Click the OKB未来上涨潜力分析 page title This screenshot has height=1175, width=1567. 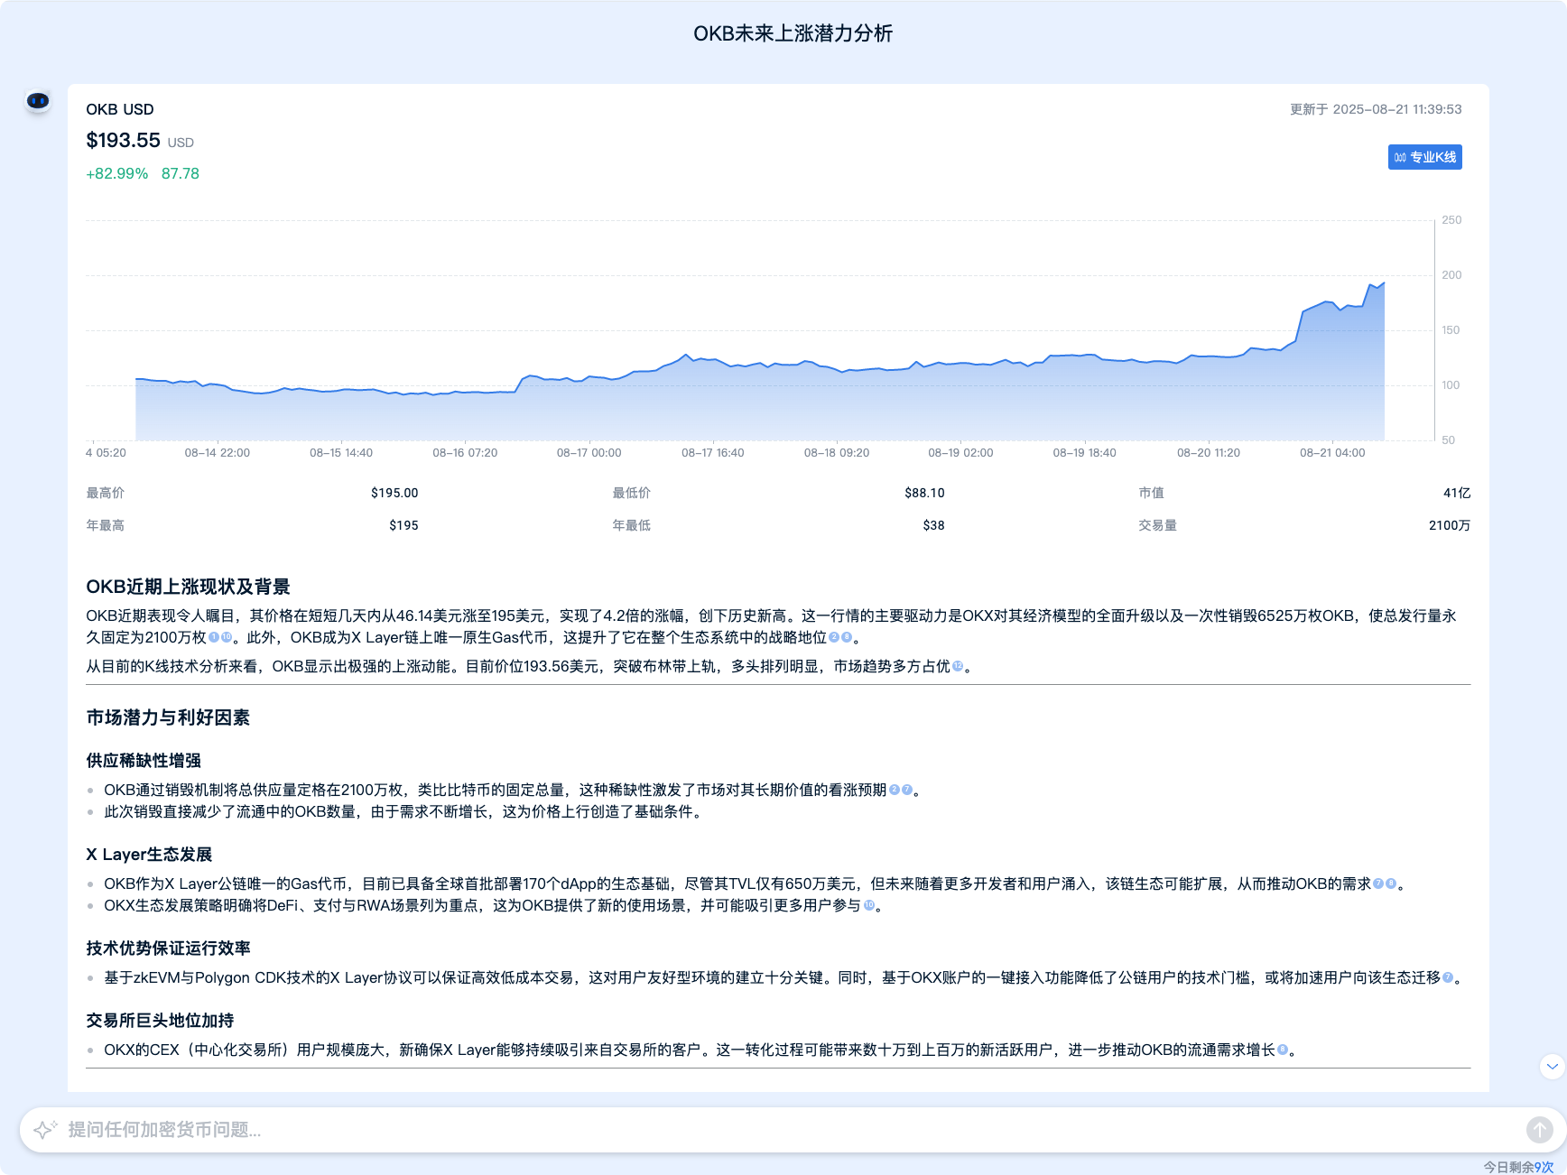tap(793, 33)
